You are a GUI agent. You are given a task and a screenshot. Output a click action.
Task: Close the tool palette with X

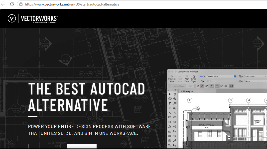point(169,90)
